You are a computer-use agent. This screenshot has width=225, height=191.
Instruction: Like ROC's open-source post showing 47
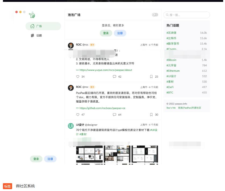pos(77,114)
